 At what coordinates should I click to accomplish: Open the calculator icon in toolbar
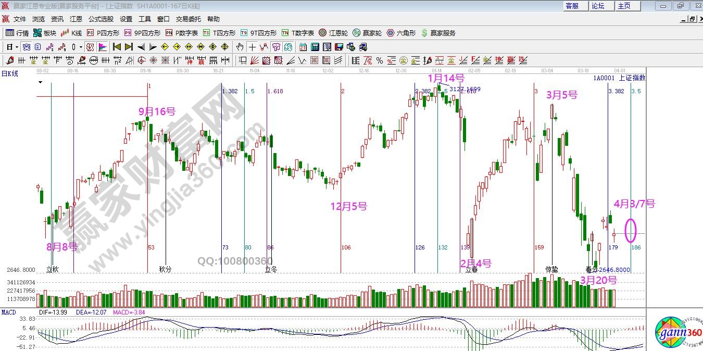point(315,47)
